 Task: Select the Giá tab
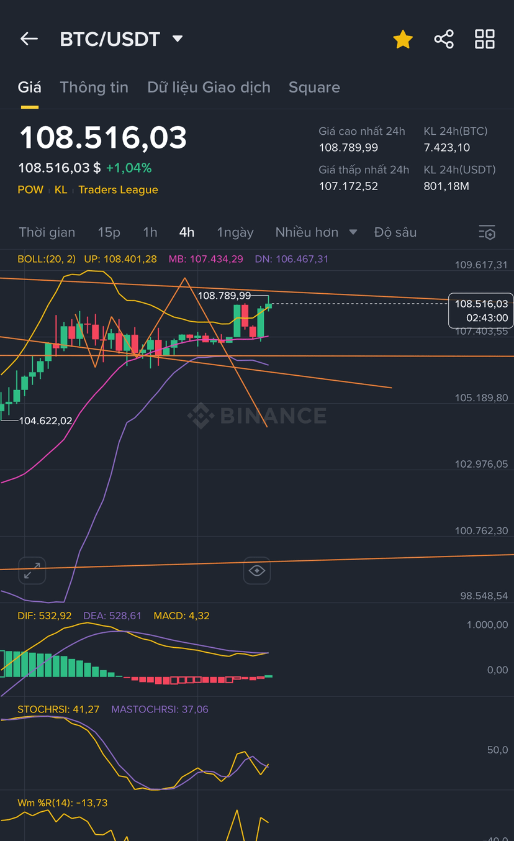(x=30, y=88)
